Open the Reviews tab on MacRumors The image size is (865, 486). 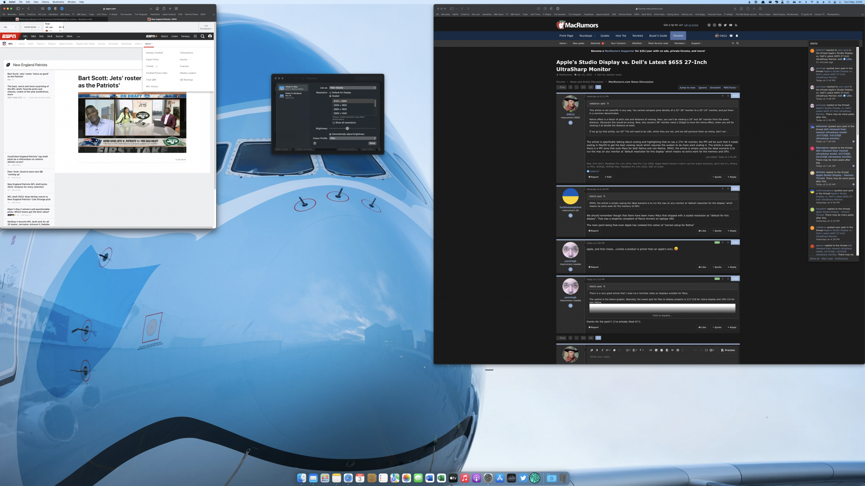(638, 36)
